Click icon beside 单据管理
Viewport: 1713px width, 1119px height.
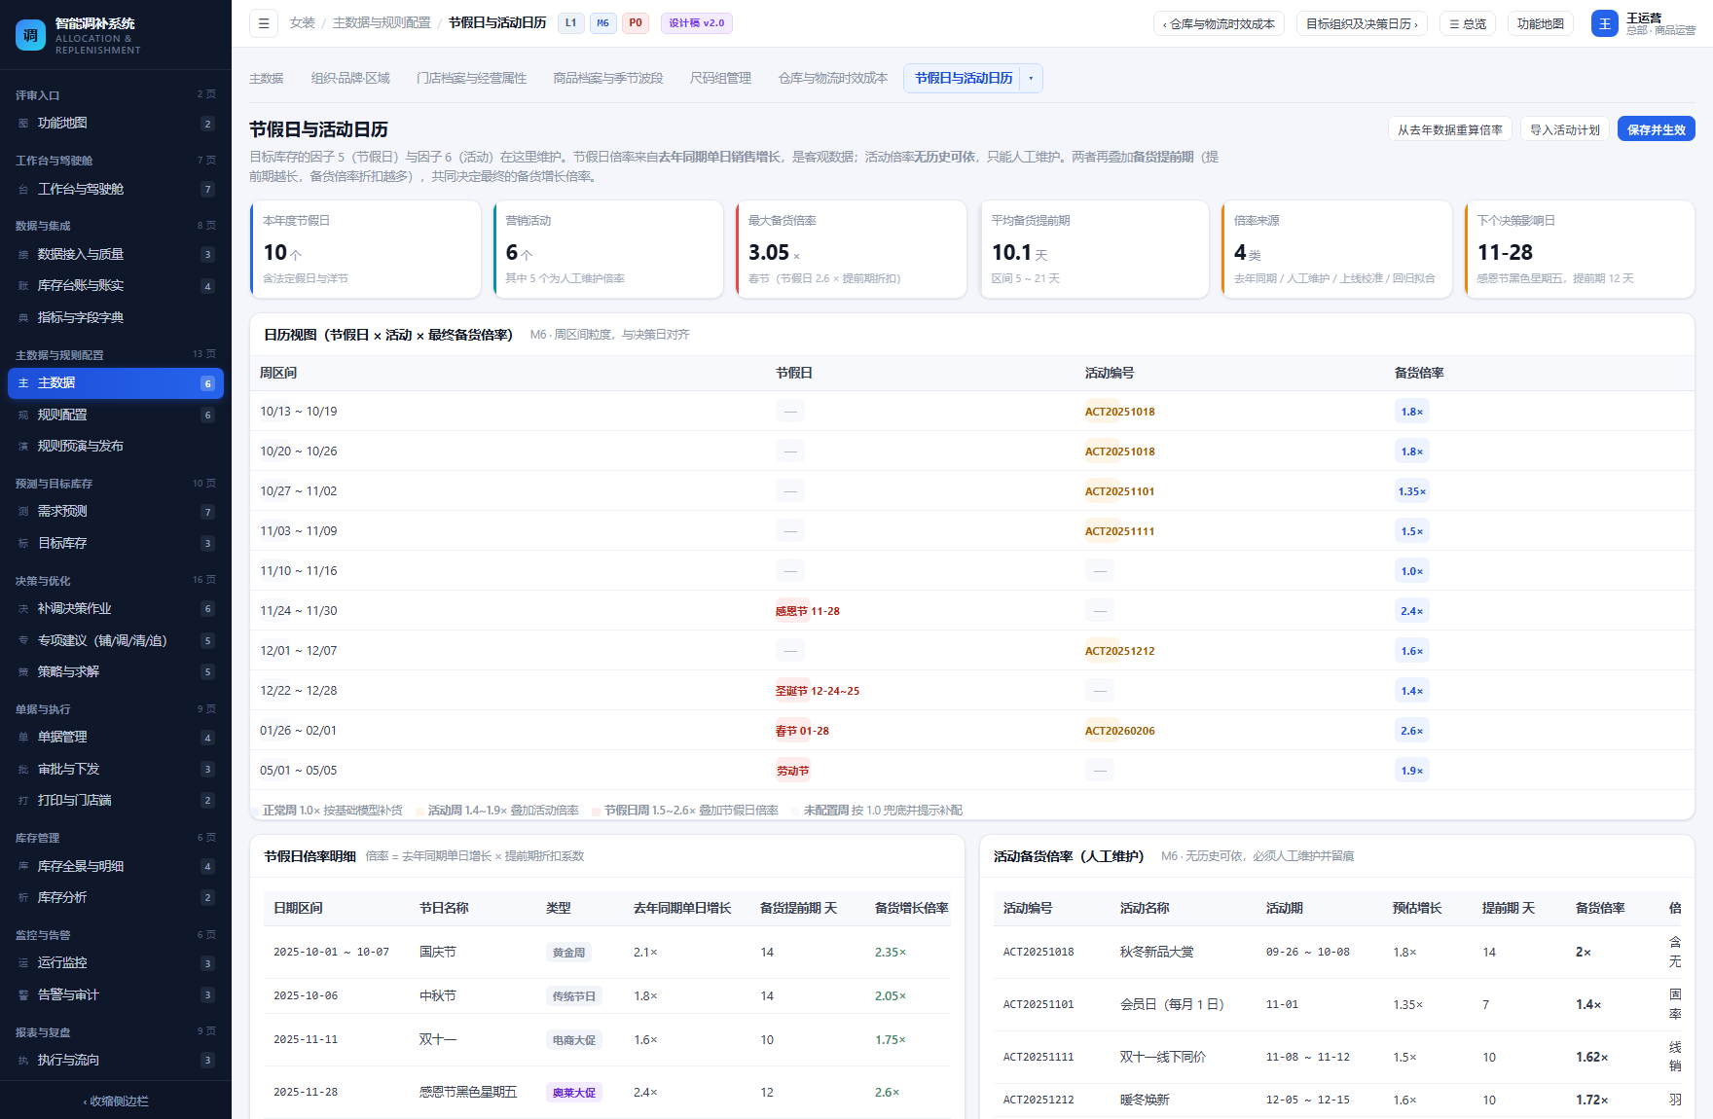click(x=23, y=738)
